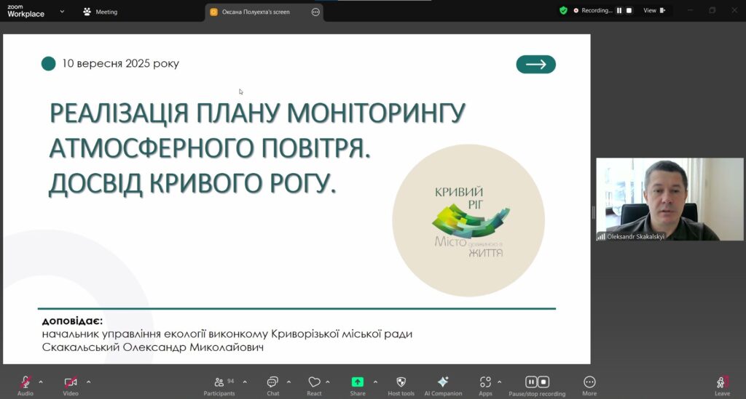Image resolution: width=746 pixels, height=399 pixels.
Task: Stop recording in the top bar
Action: 629,10
